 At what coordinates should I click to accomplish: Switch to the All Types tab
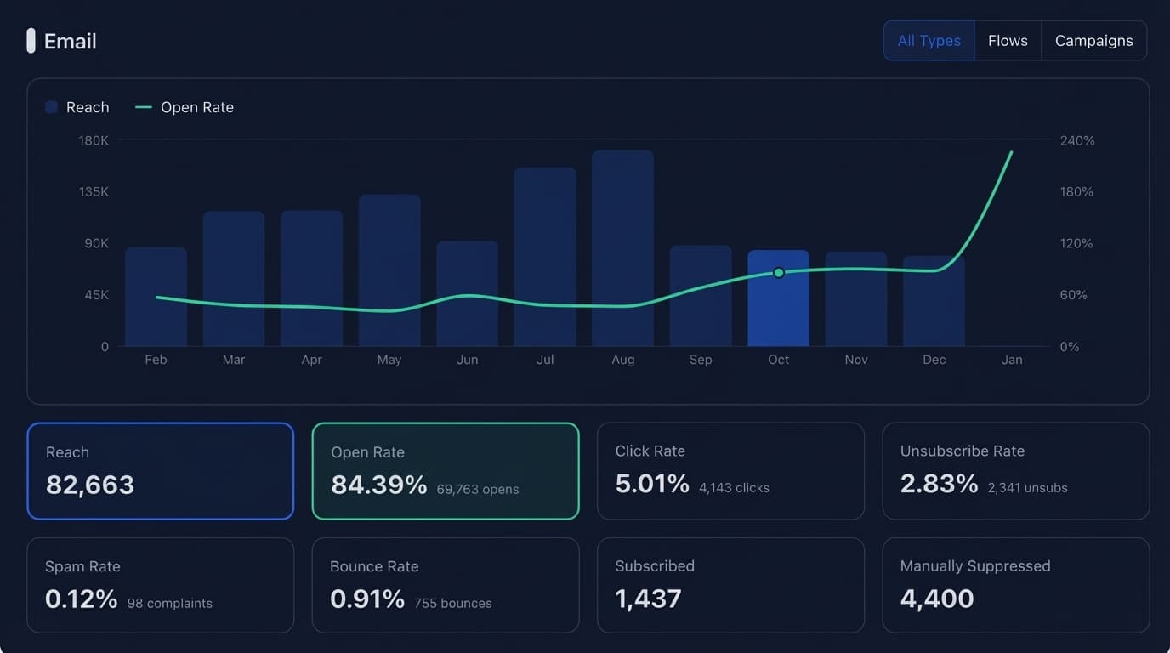click(x=929, y=41)
